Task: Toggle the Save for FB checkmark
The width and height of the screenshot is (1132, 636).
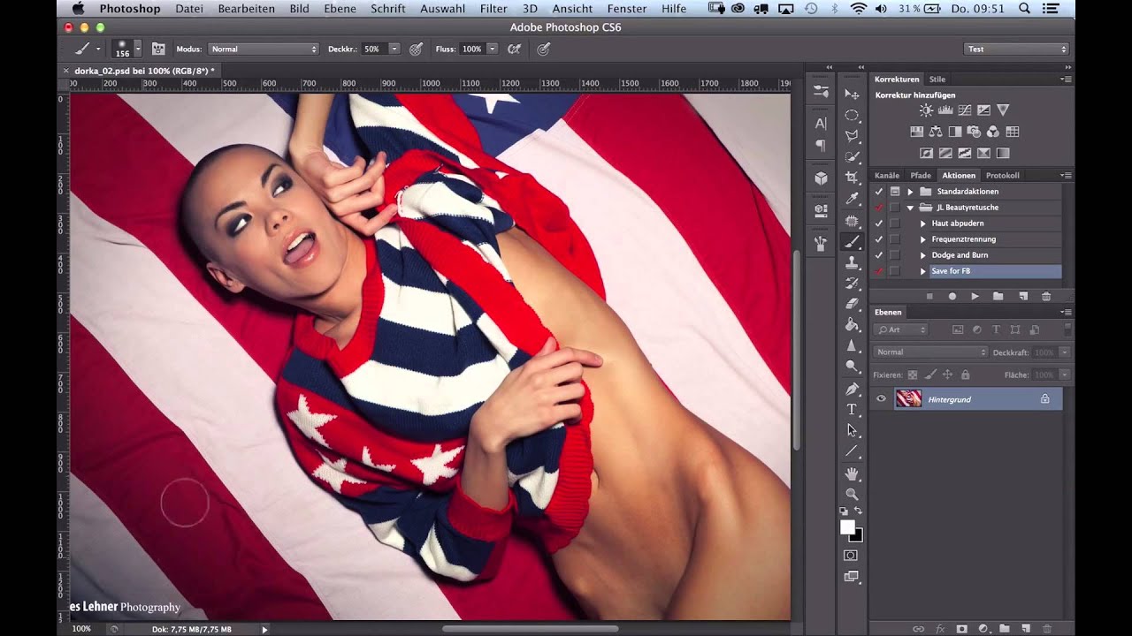Action: (879, 271)
